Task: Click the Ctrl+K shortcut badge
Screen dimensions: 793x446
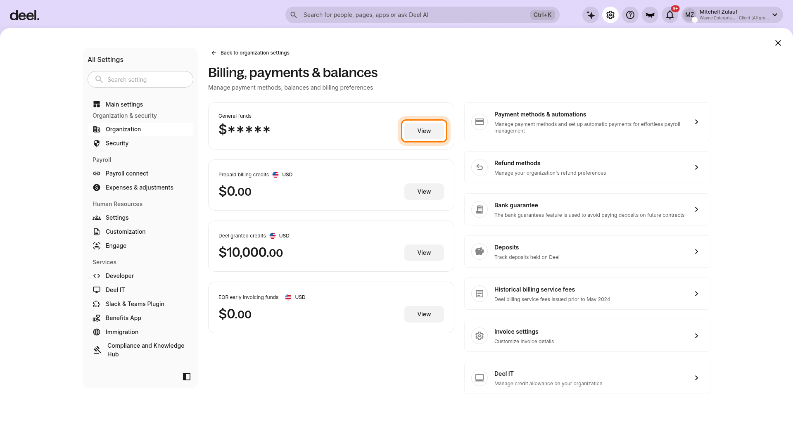Action: 542,15
